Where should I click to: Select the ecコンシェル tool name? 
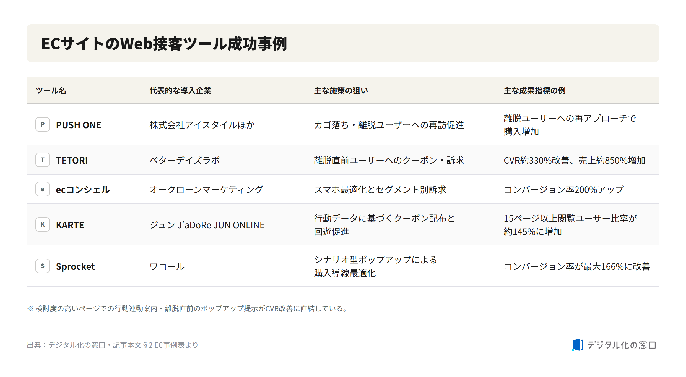[83, 190]
